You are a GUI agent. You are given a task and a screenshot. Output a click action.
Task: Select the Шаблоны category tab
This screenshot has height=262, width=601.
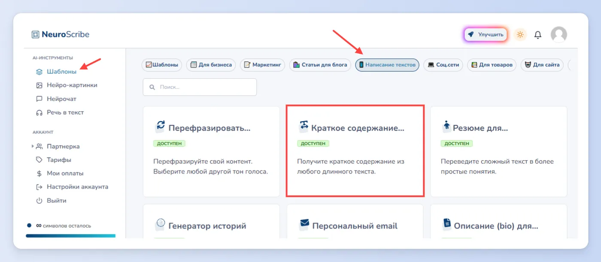pos(162,65)
